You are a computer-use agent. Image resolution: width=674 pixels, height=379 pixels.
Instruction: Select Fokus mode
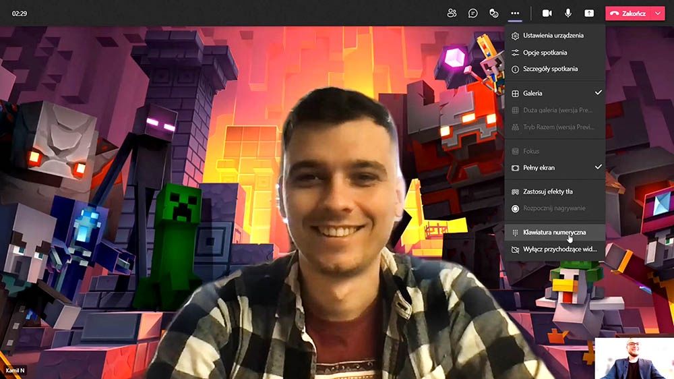click(555, 151)
